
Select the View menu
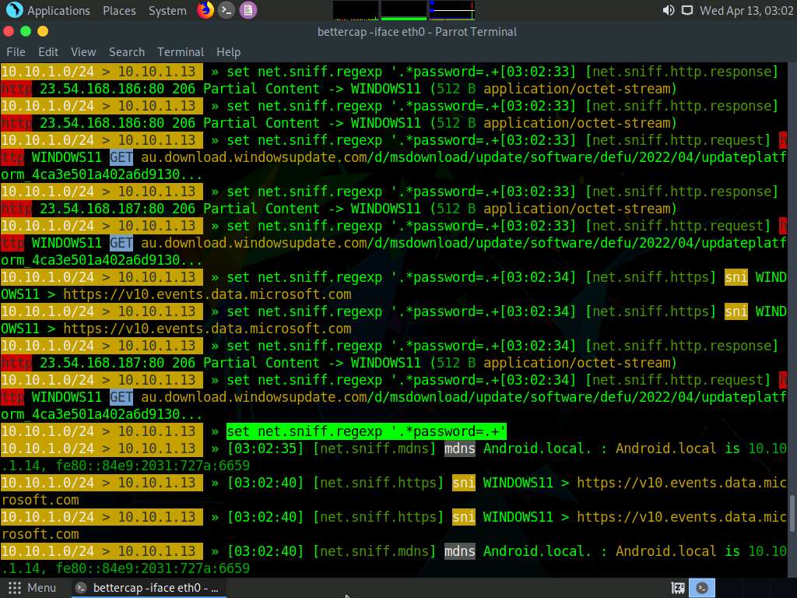pyautogui.click(x=83, y=51)
